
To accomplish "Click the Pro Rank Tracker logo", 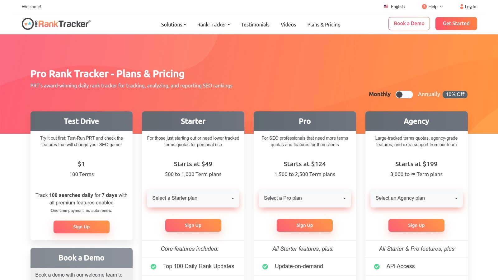I will tap(55, 23).
